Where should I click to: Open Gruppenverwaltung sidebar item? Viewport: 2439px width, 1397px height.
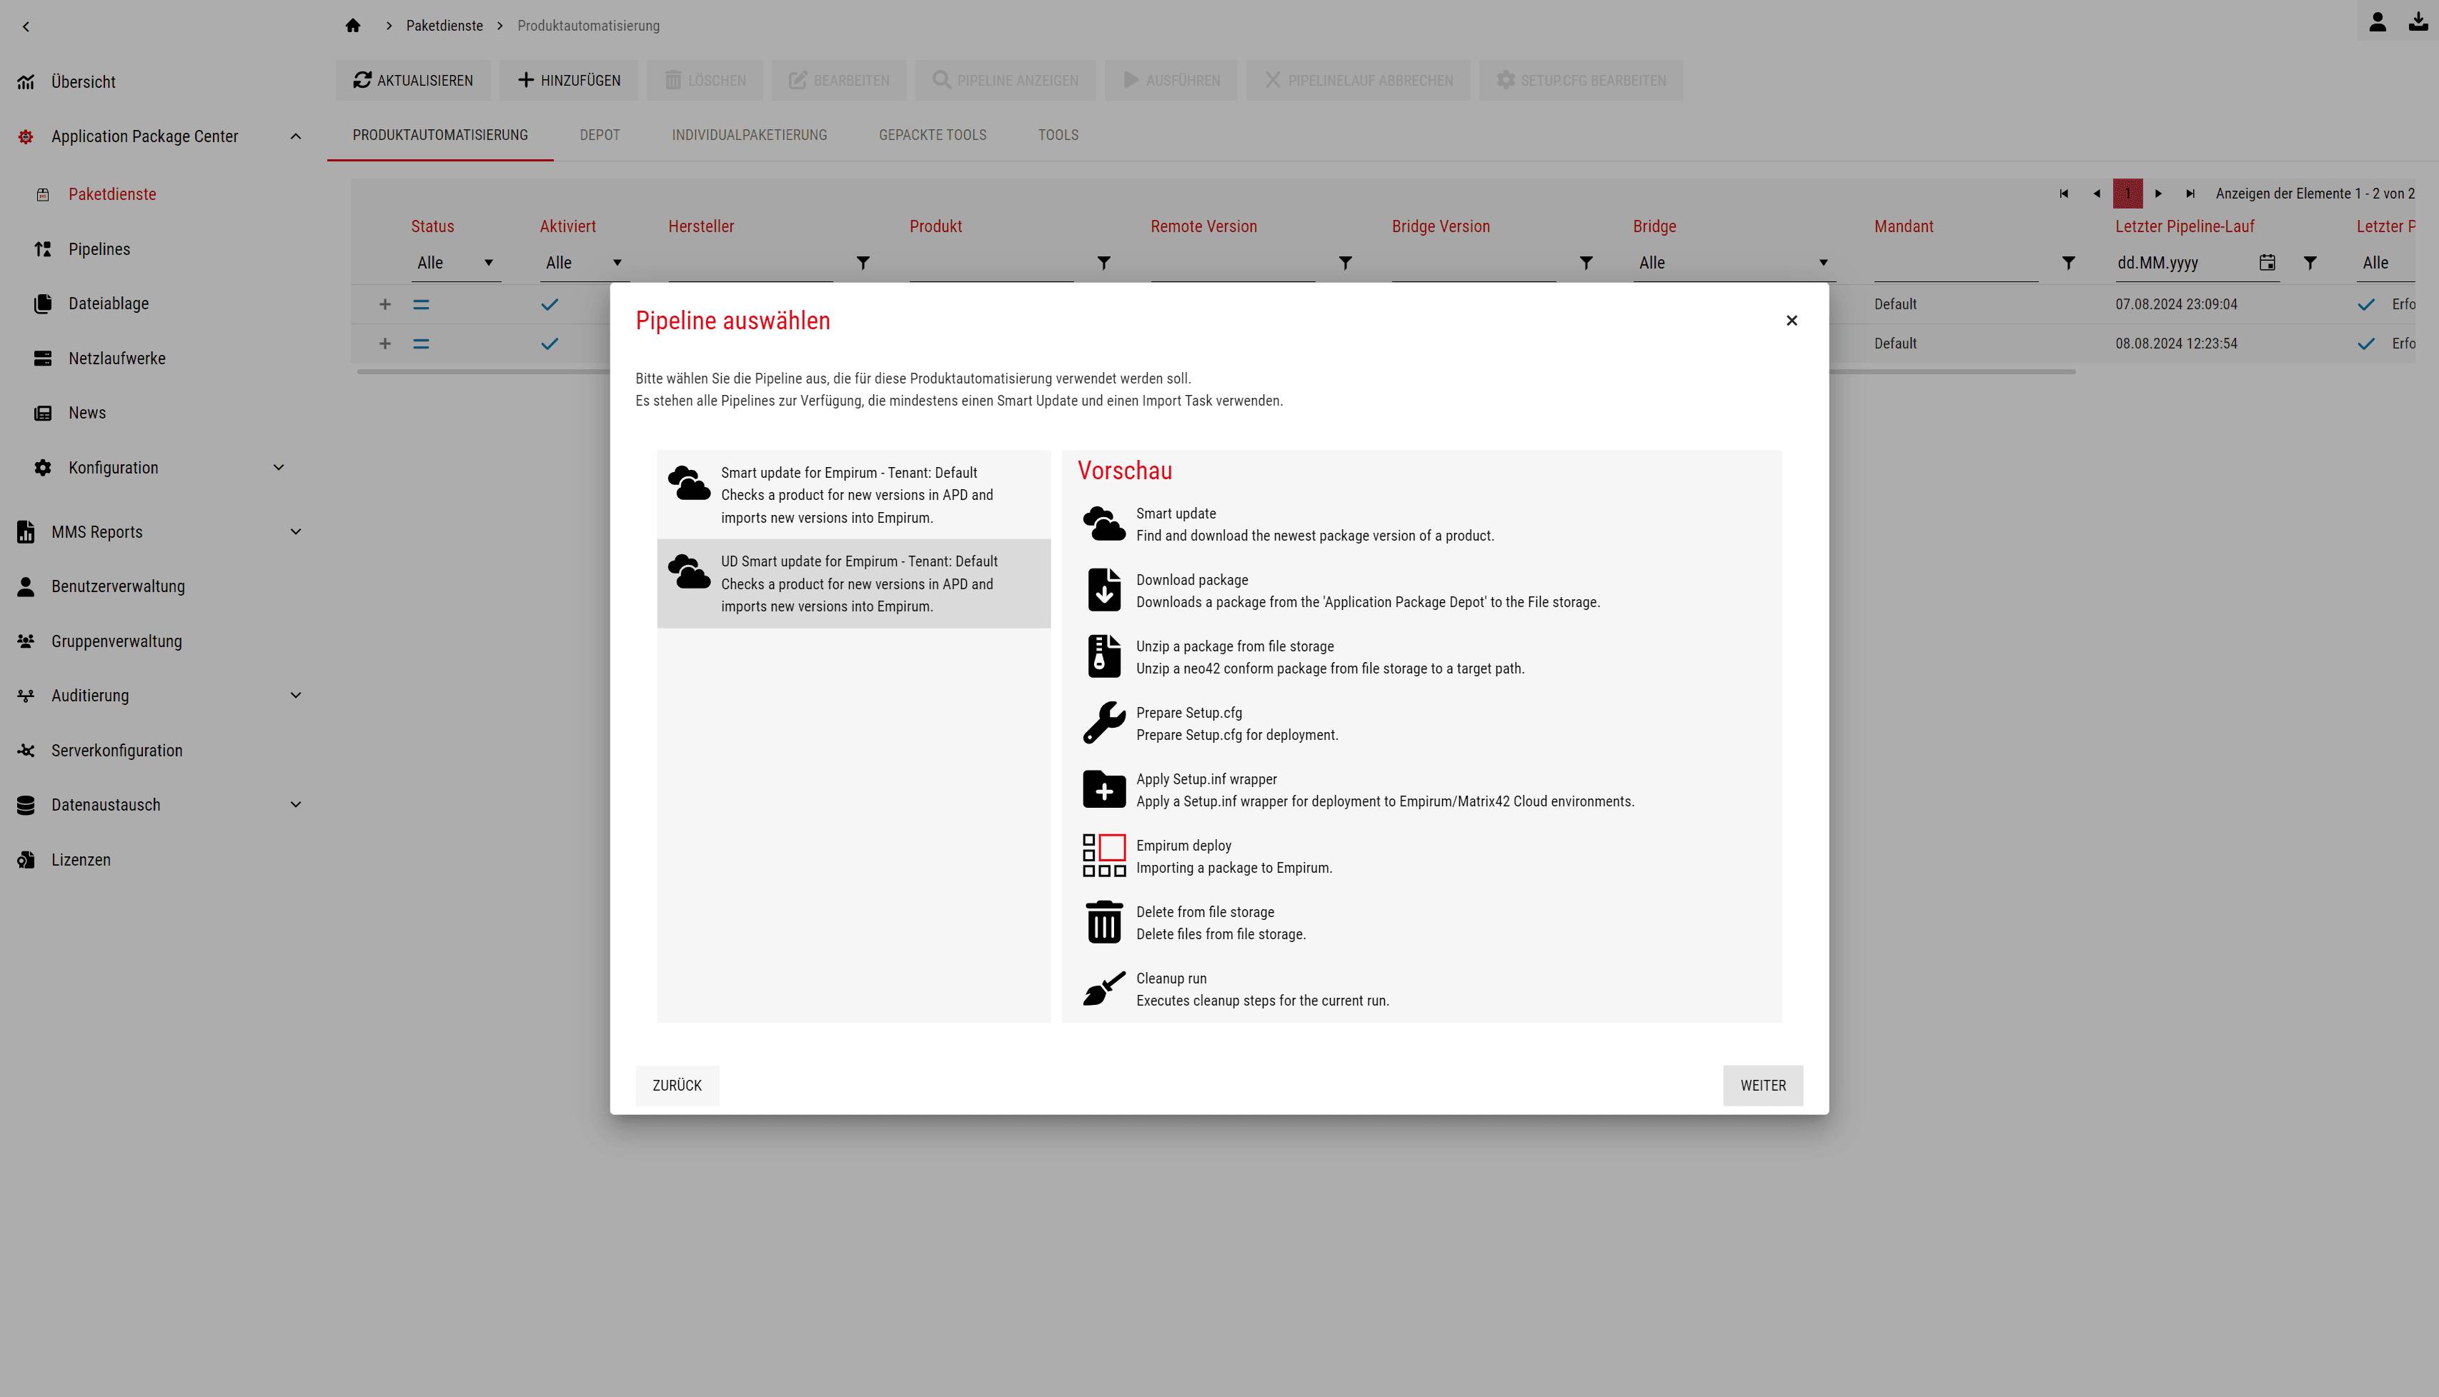coord(116,641)
